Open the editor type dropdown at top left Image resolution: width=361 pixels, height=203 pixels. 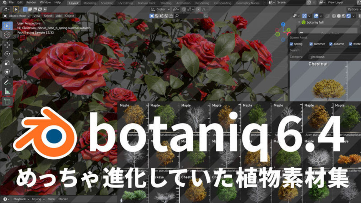pos(6,9)
